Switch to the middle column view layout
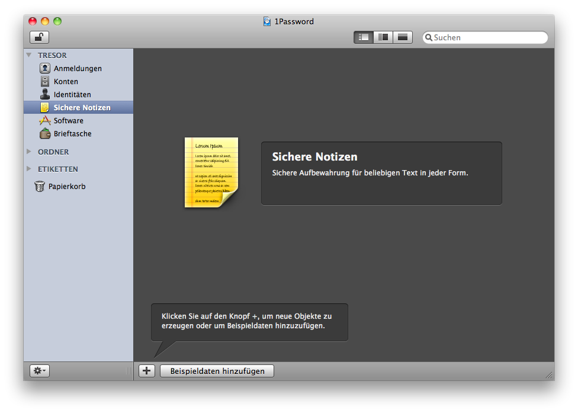The image size is (578, 413). pos(383,37)
